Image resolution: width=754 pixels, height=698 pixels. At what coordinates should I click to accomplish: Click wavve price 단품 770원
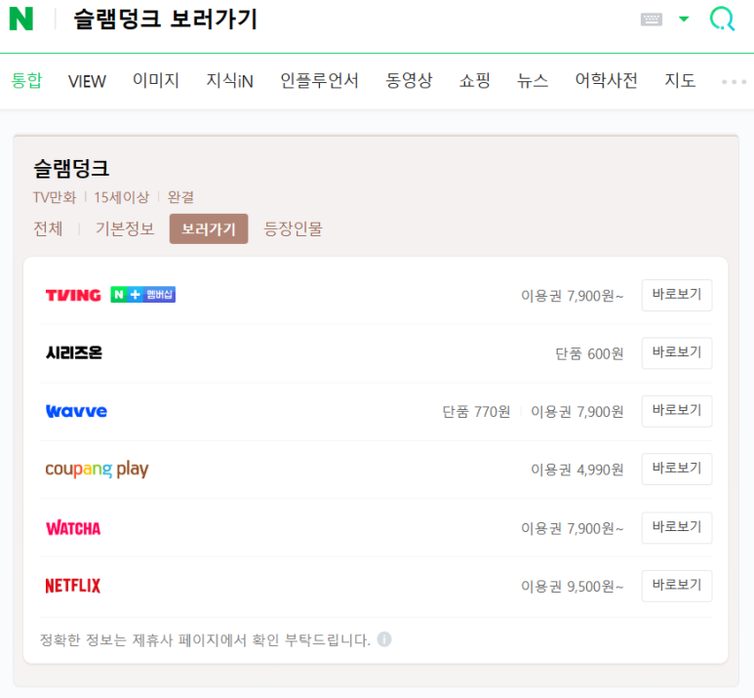(476, 412)
